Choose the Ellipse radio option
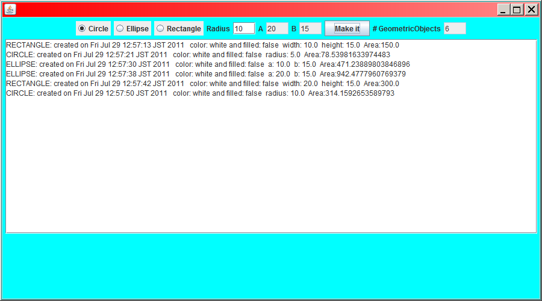This screenshot has height=301, width=542. 120,28
